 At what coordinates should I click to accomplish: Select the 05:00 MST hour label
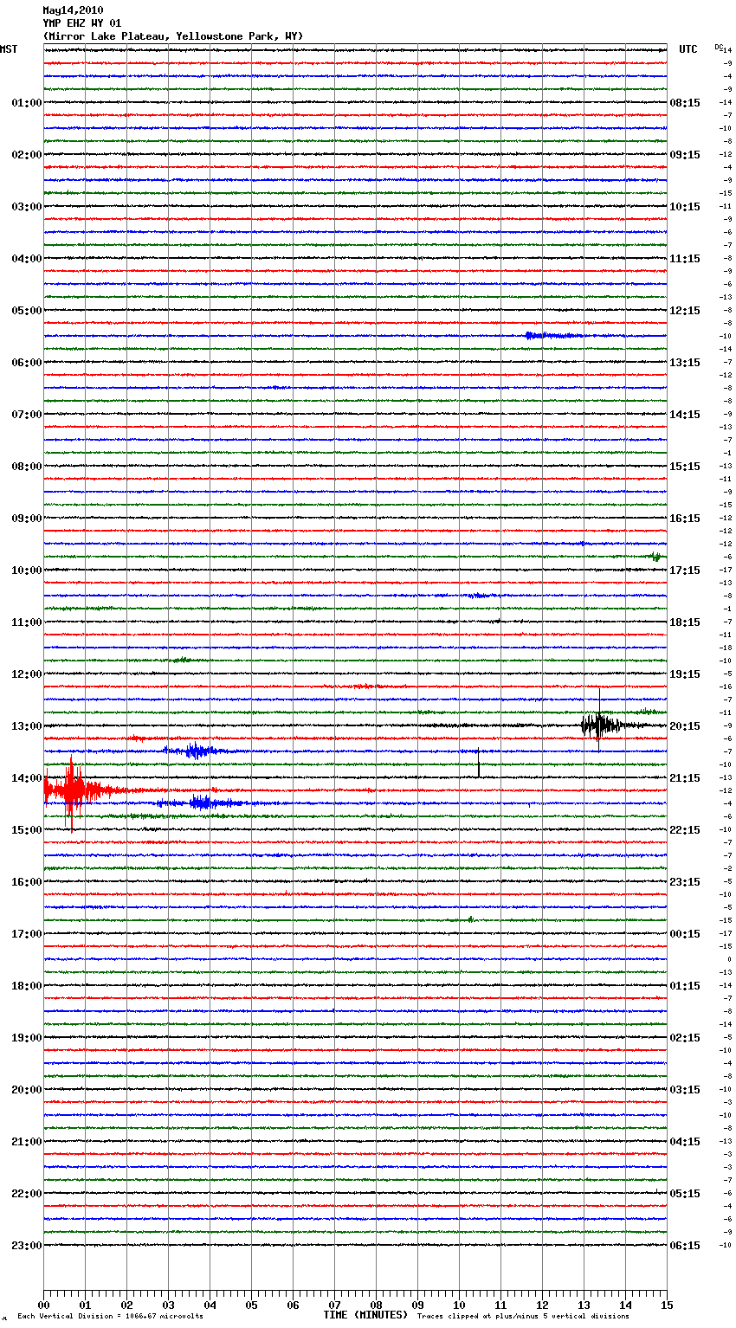[27, 311]
